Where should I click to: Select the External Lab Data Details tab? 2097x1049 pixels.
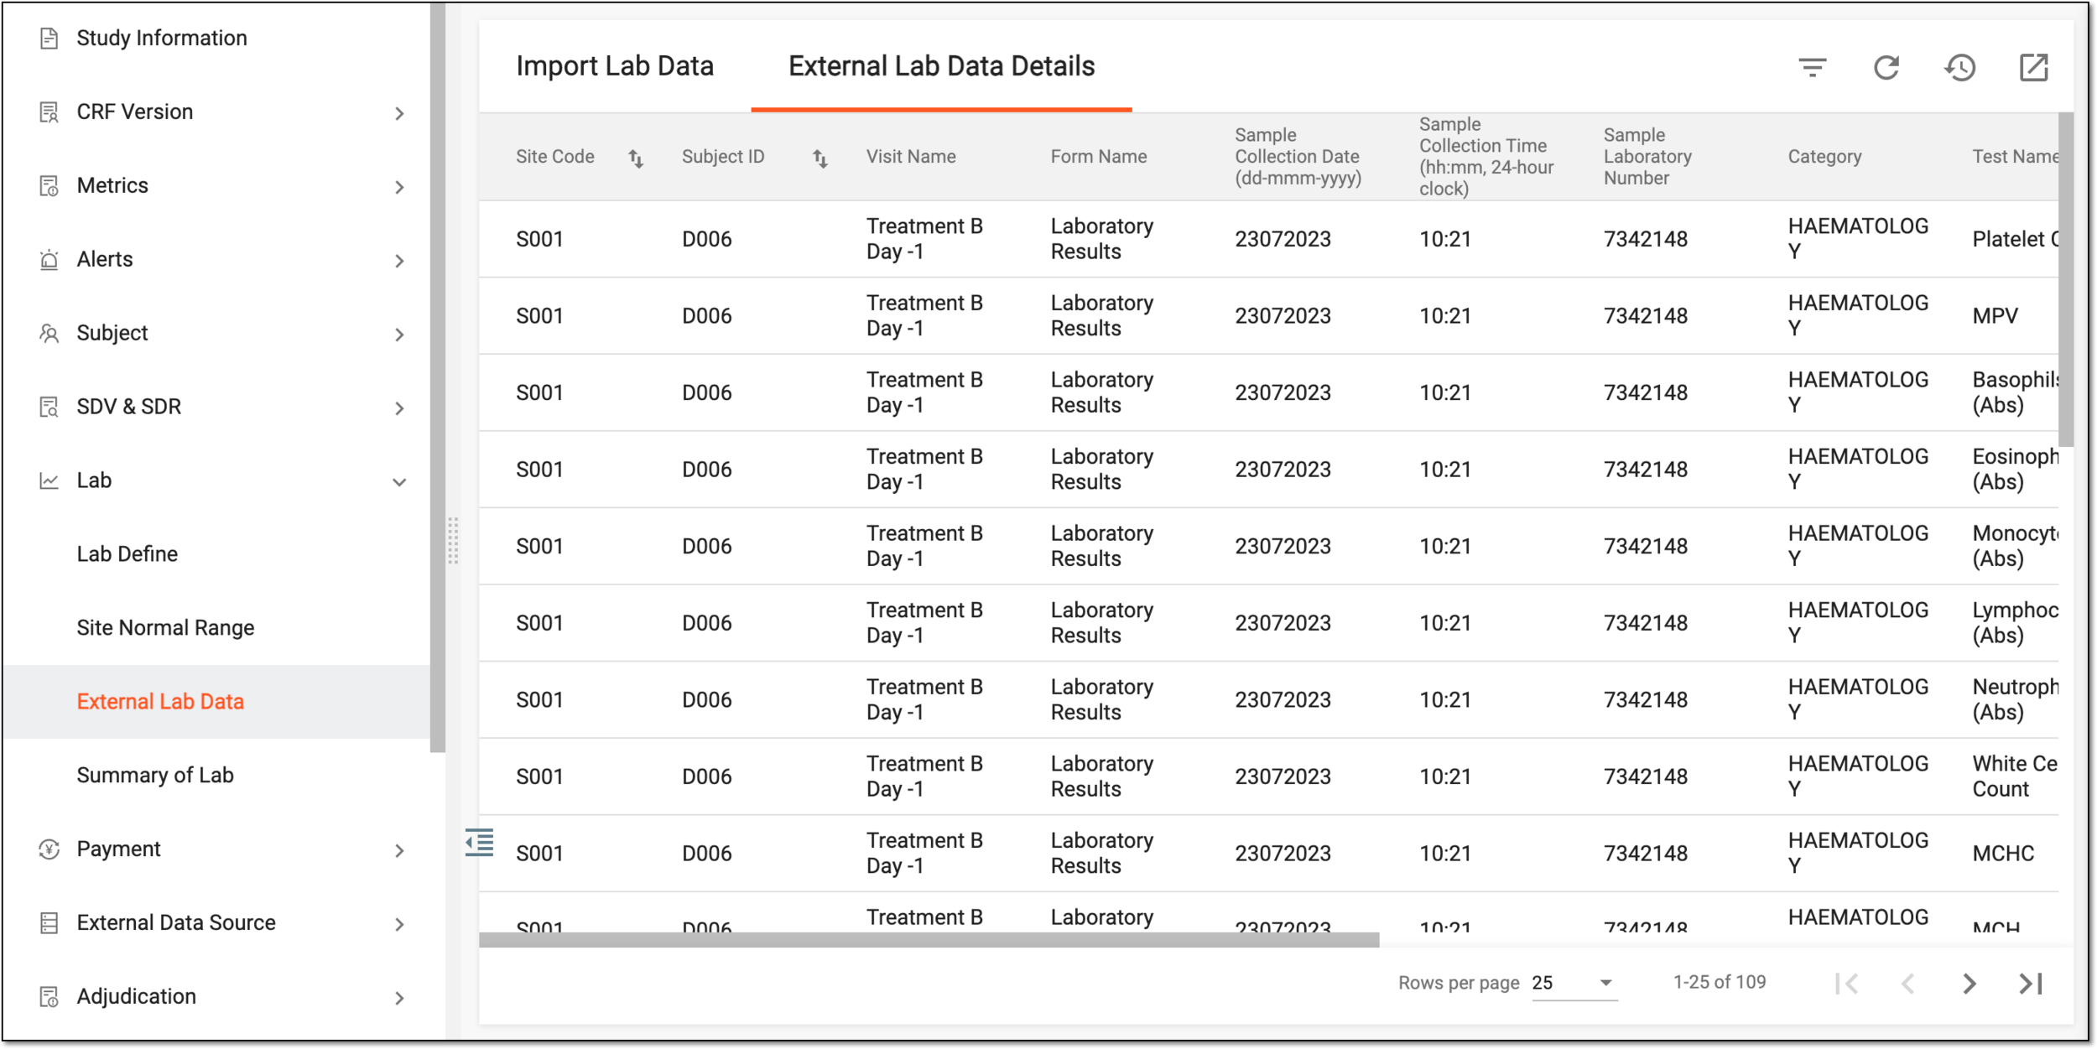tap(941, 66)
